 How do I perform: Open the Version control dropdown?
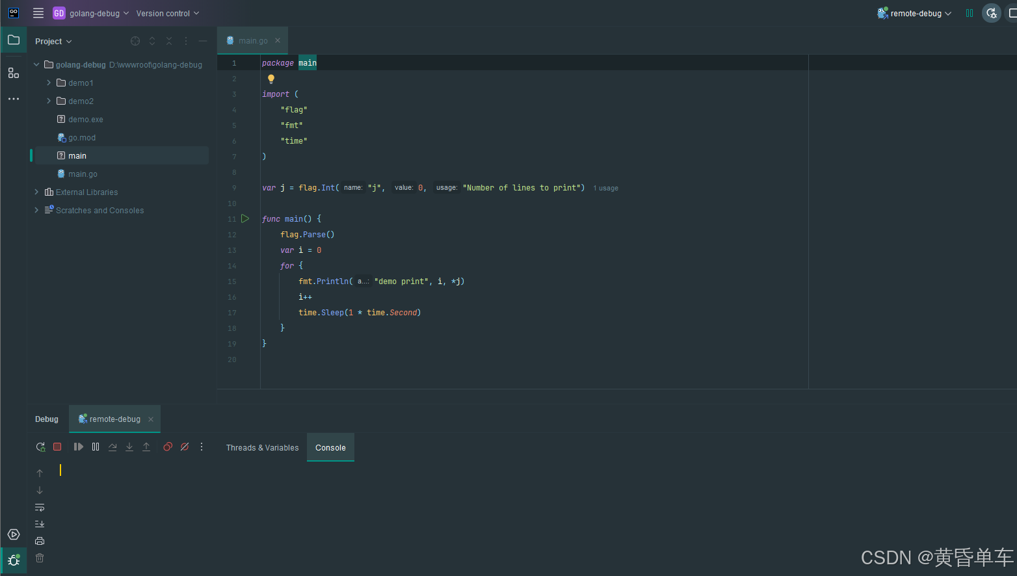point(168,13)
